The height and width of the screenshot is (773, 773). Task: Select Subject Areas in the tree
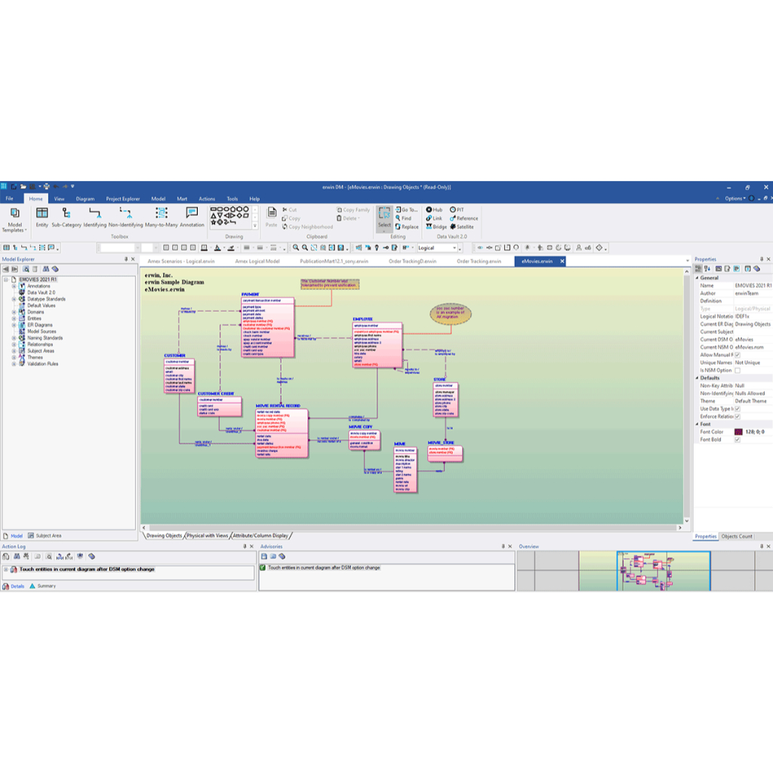pos(41,351)
